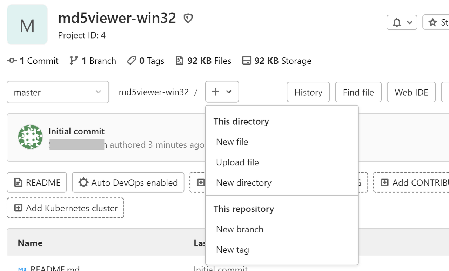Open the repository History

(x=308, y=92)
